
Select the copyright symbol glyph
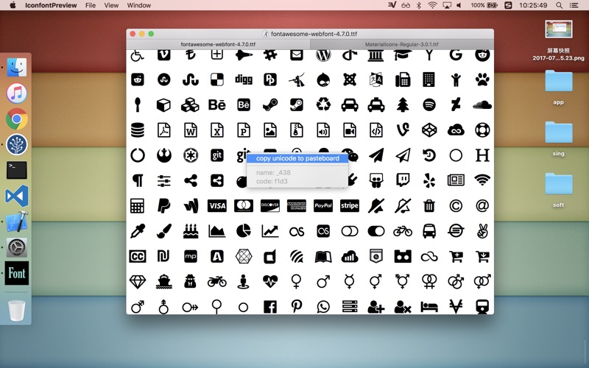pos(456,206)
